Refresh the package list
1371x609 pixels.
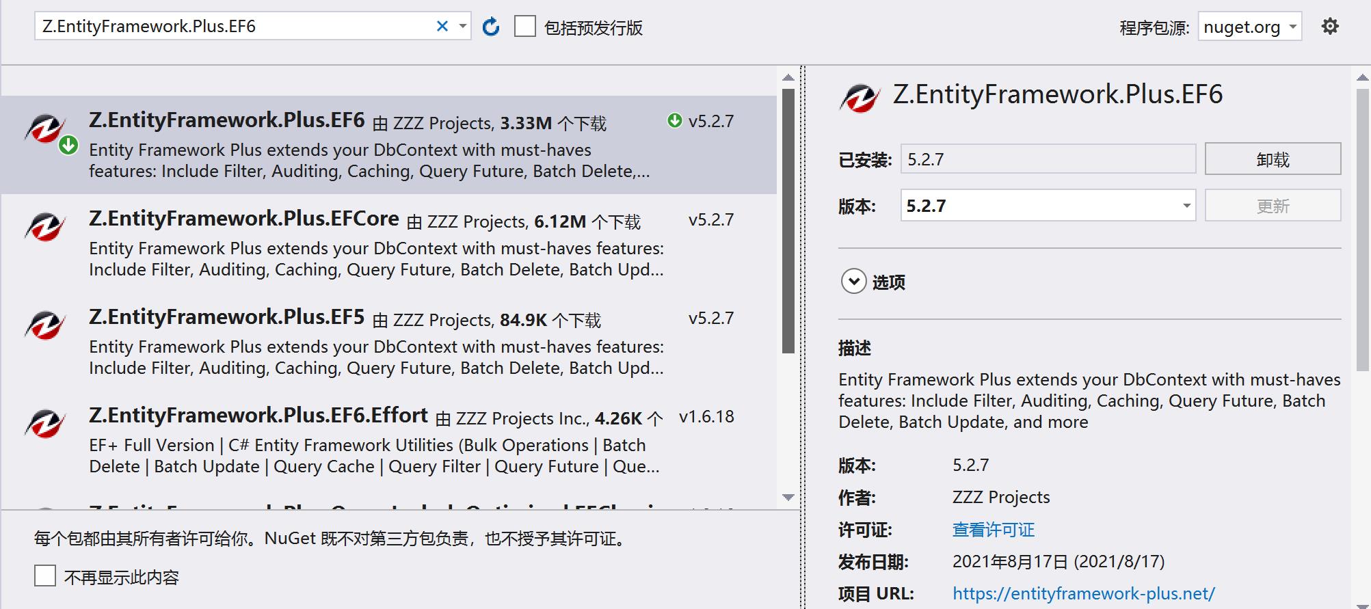490,27
